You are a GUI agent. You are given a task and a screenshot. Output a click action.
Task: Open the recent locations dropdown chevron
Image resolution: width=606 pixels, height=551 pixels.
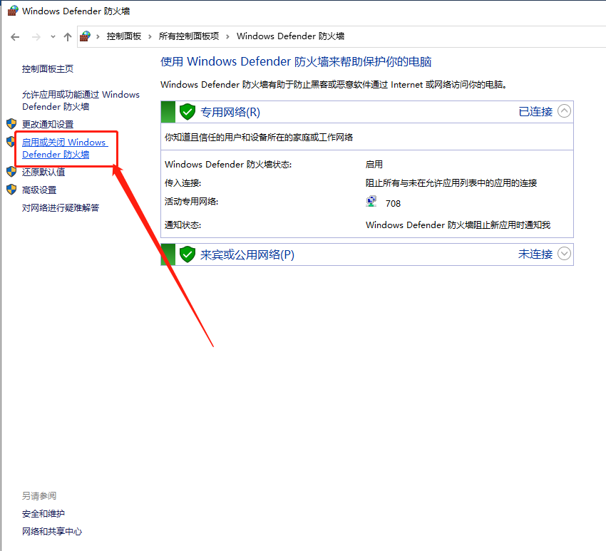coord(53,37)
